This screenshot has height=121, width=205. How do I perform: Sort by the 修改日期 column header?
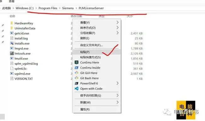(x=76, y=16)
